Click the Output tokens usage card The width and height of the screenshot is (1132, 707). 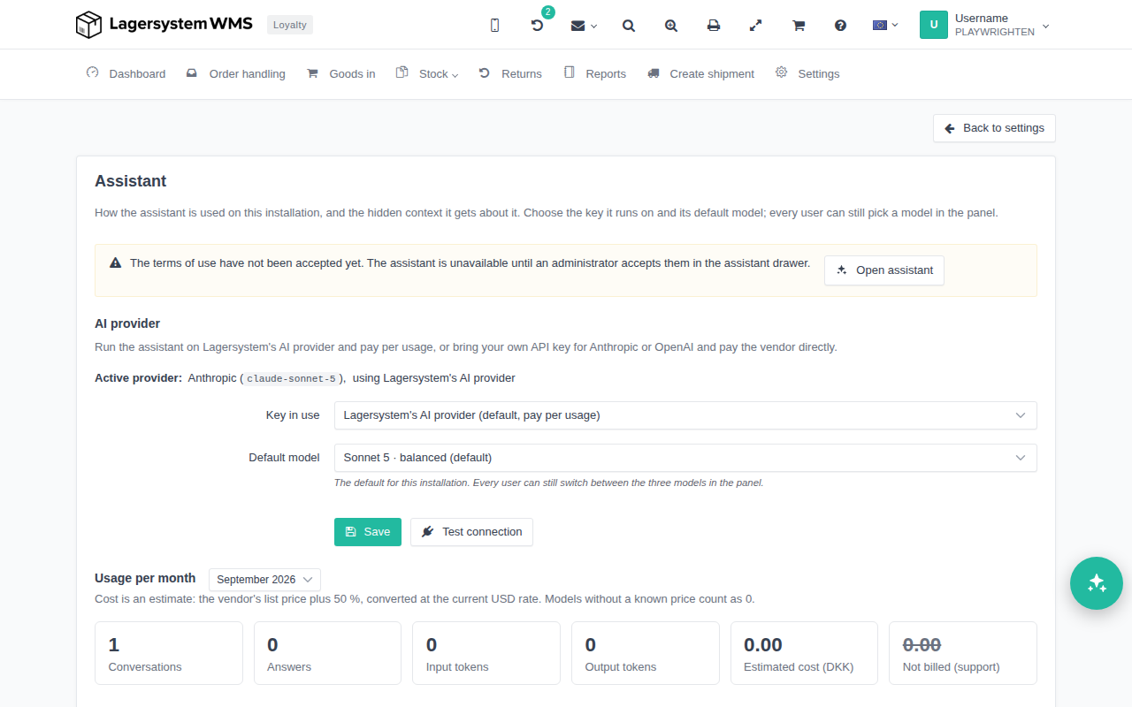tap(646, 653)
